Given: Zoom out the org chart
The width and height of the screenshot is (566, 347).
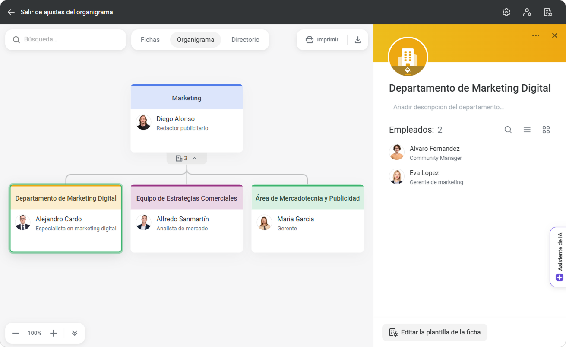Looking at the screenshot, I should [16, 333].
